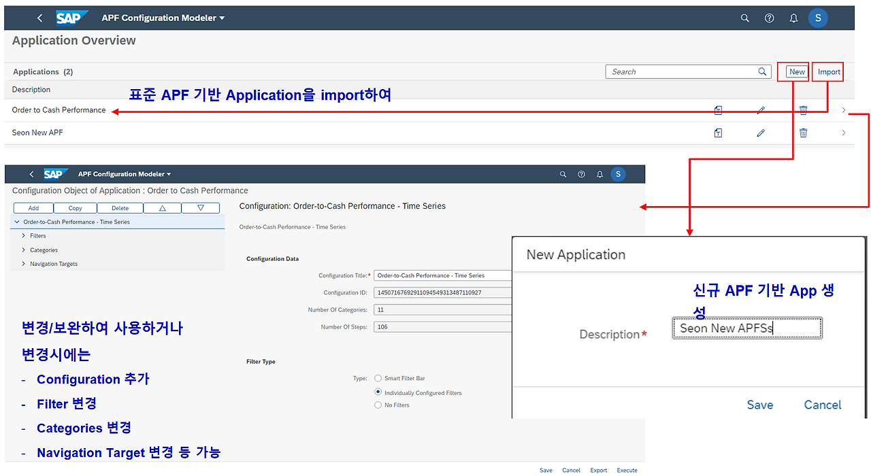Open user avatar S in top header
Screen dimensions: 871x476
[x=818, y=18]
